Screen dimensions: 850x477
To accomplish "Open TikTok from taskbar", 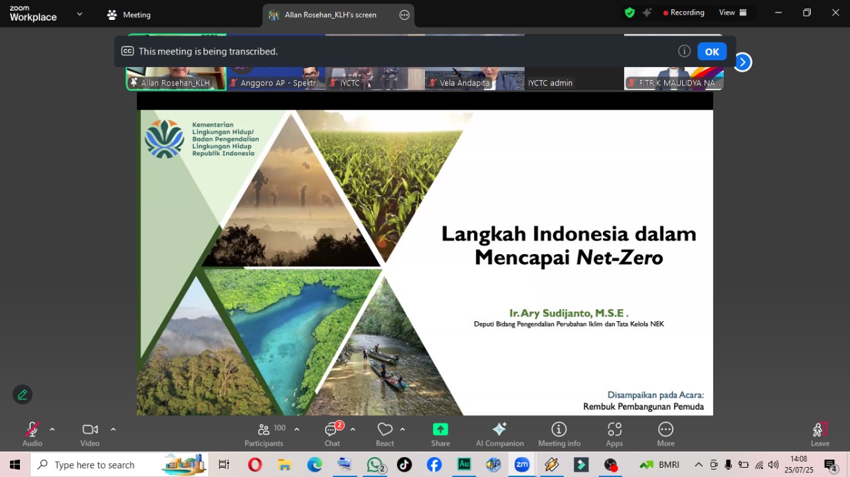I will tap(404, 465).
